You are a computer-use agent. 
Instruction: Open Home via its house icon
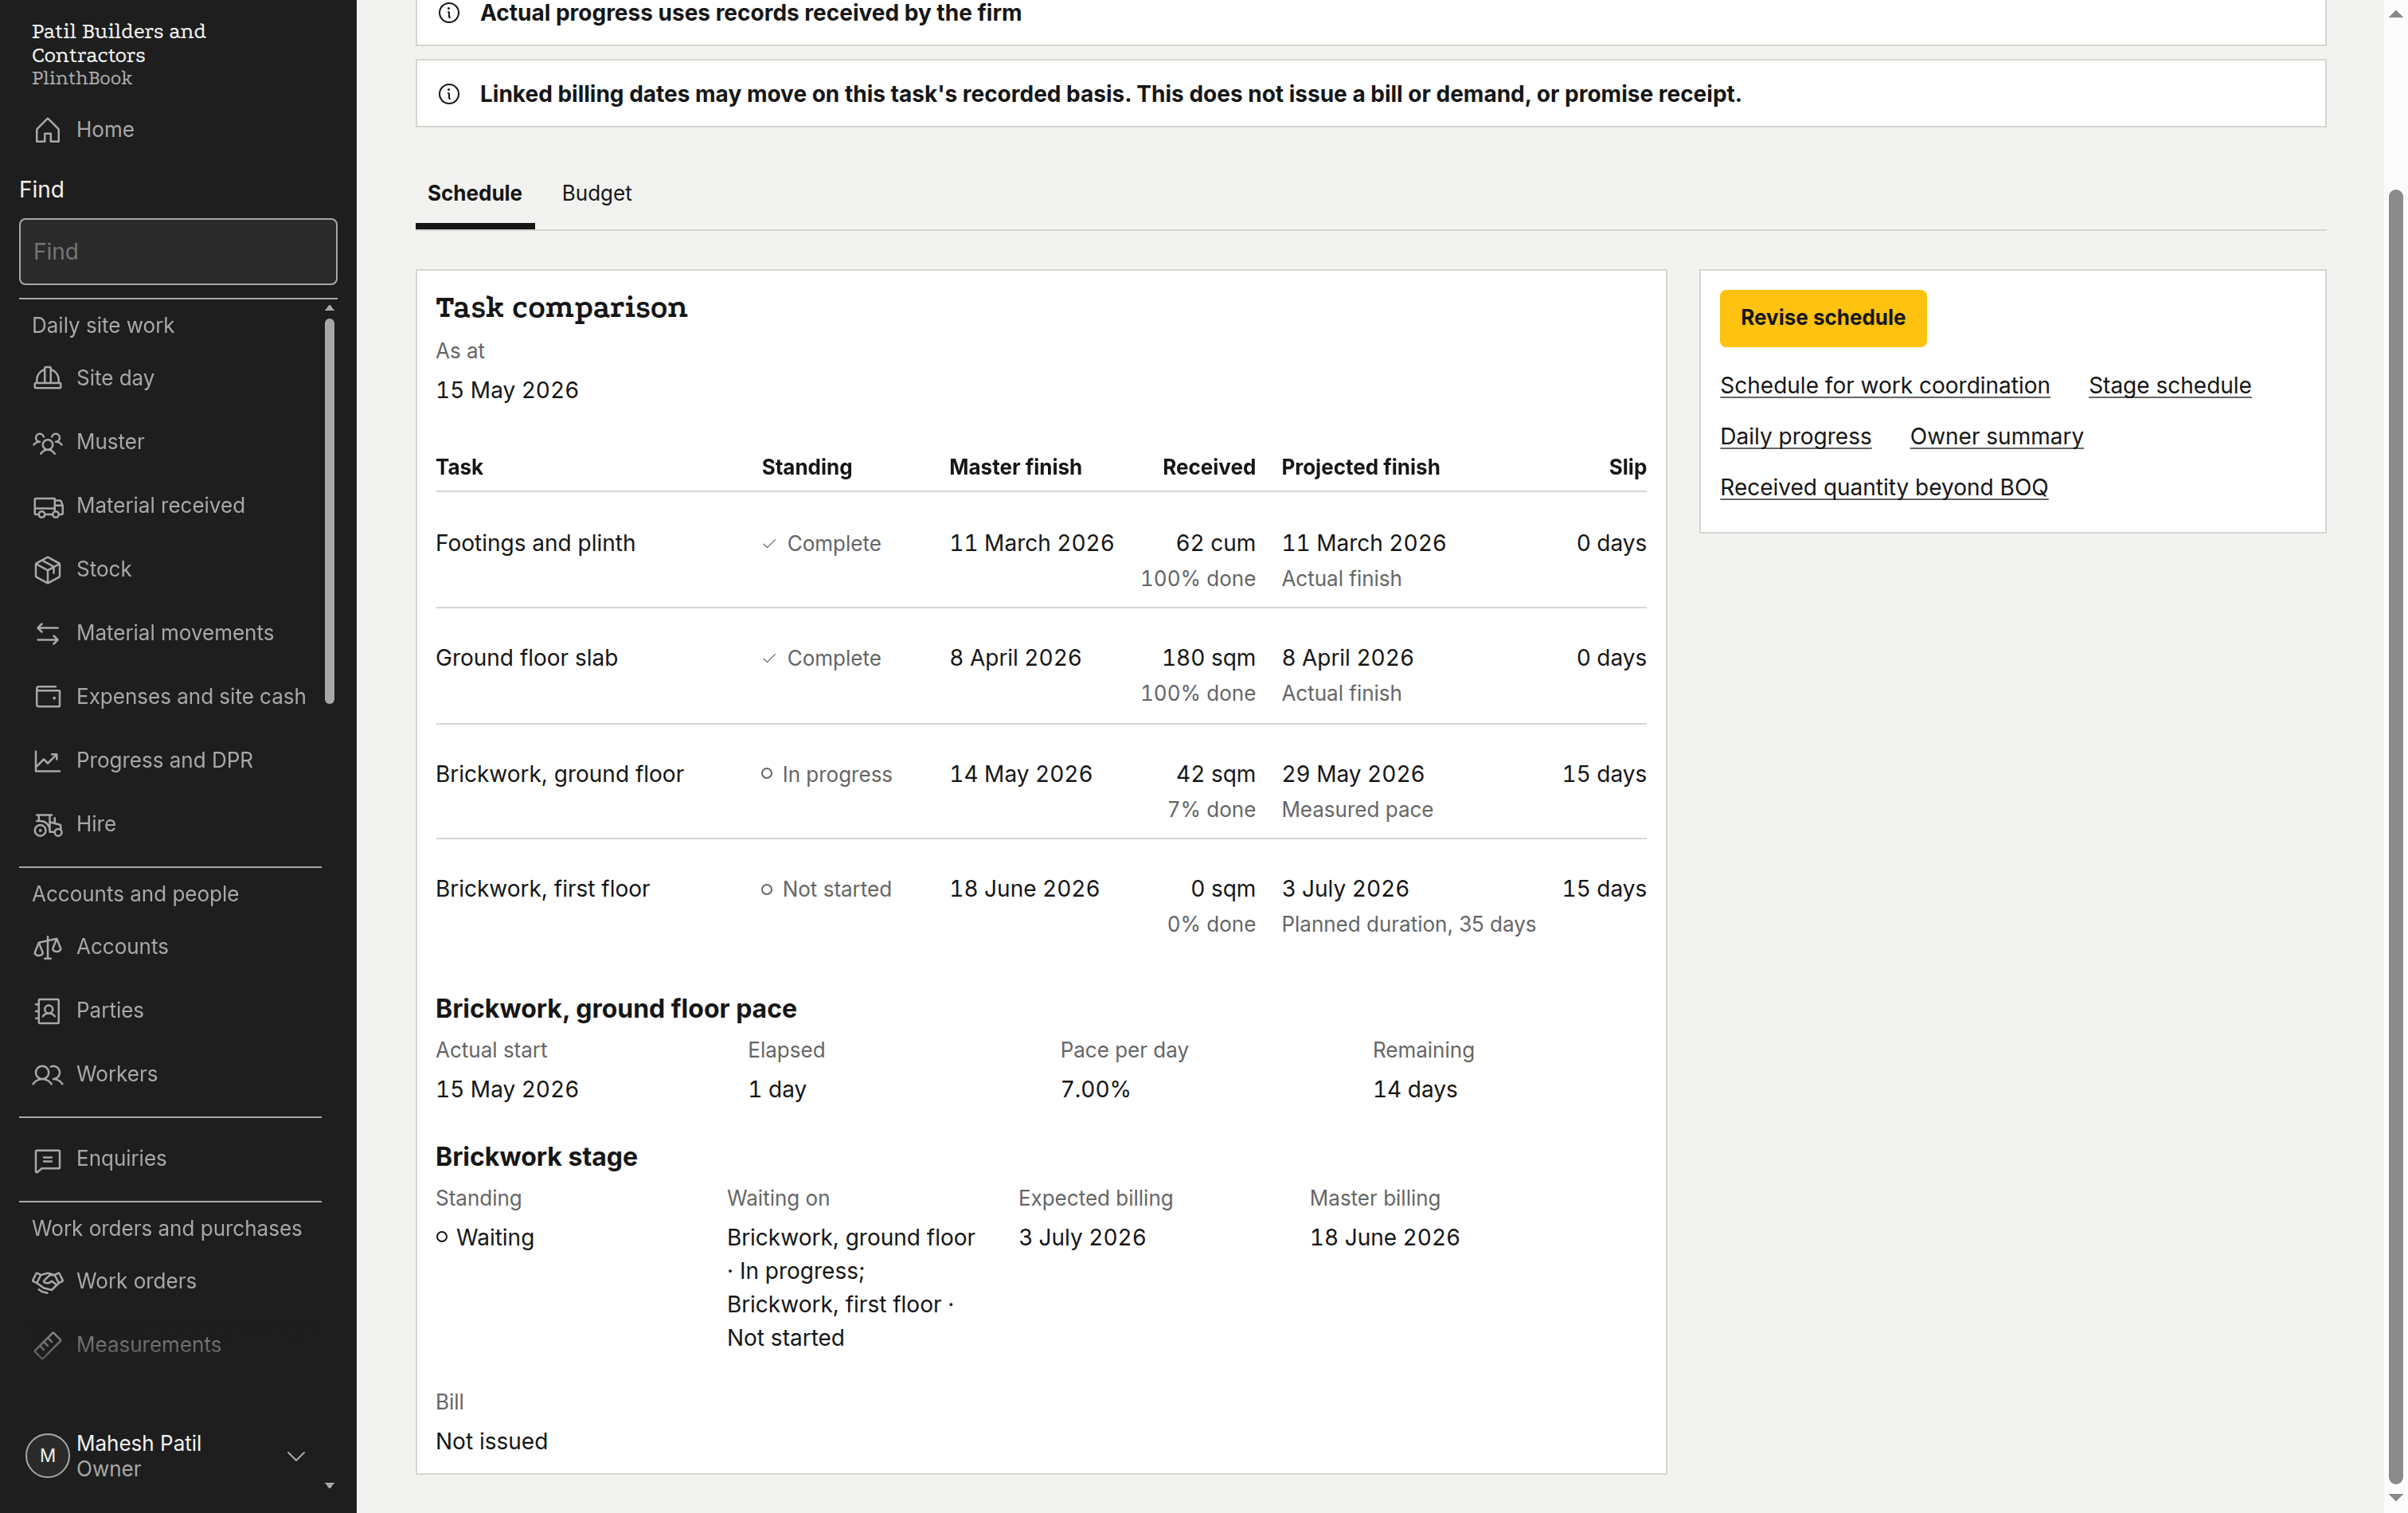pos(47,130)
